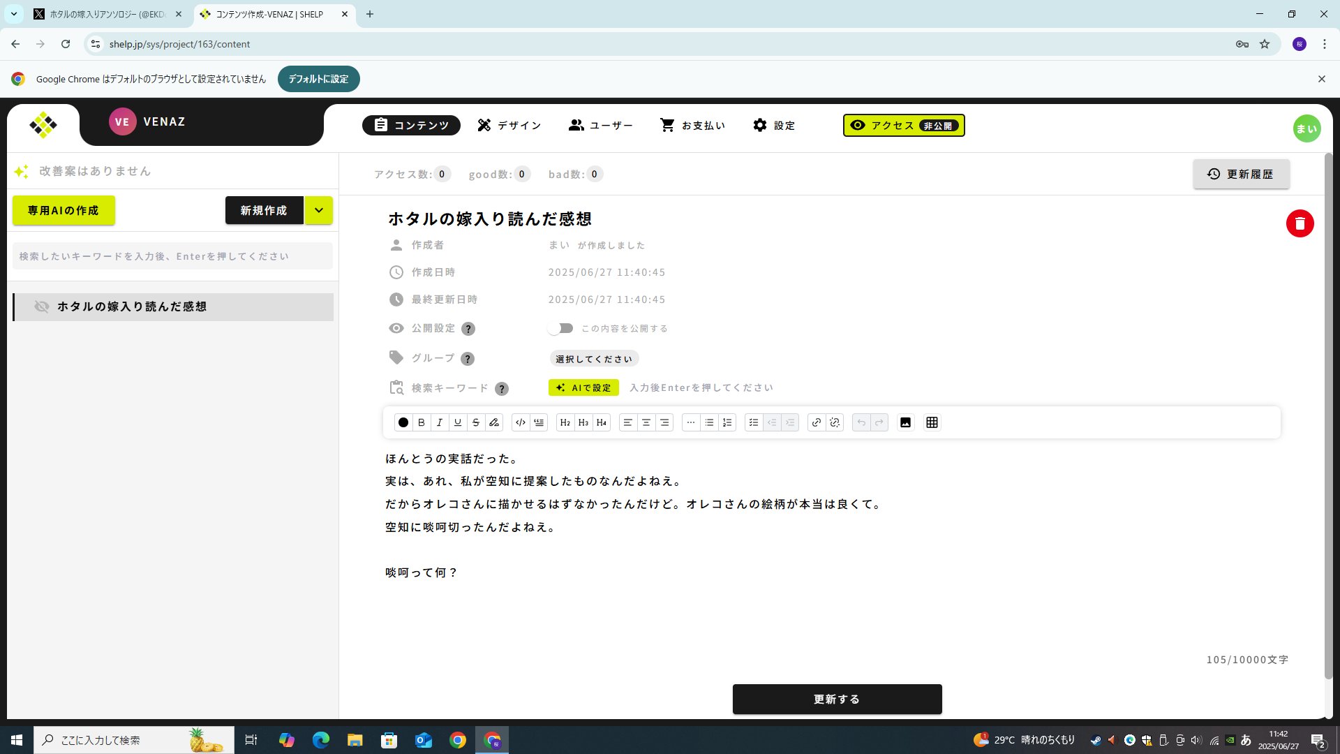1340x754 pixels.
Task: Switch to the ユーザー tab
Action: click(600, 126)
